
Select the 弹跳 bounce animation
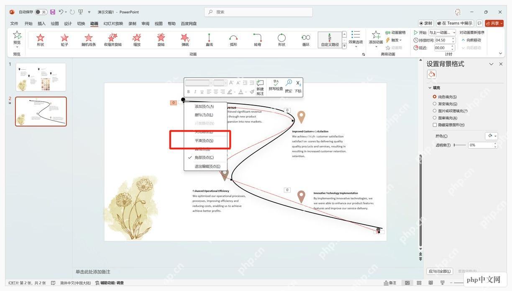(185, 40)
